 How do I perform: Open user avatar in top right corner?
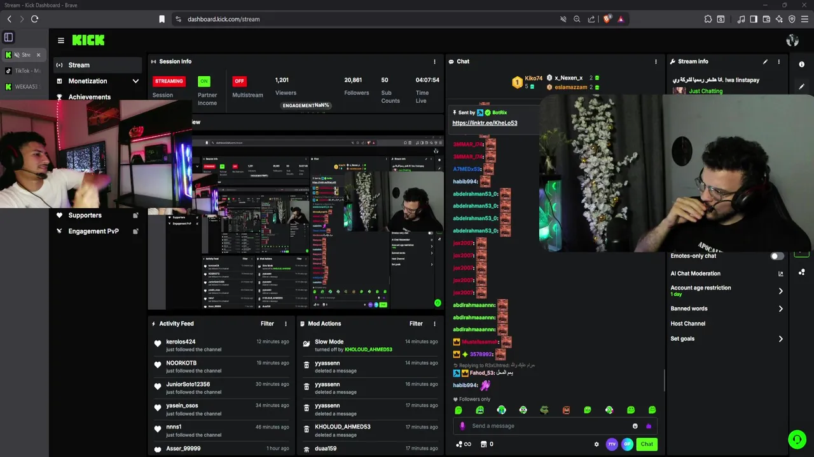pyautogui.click(x=792, y=41)
